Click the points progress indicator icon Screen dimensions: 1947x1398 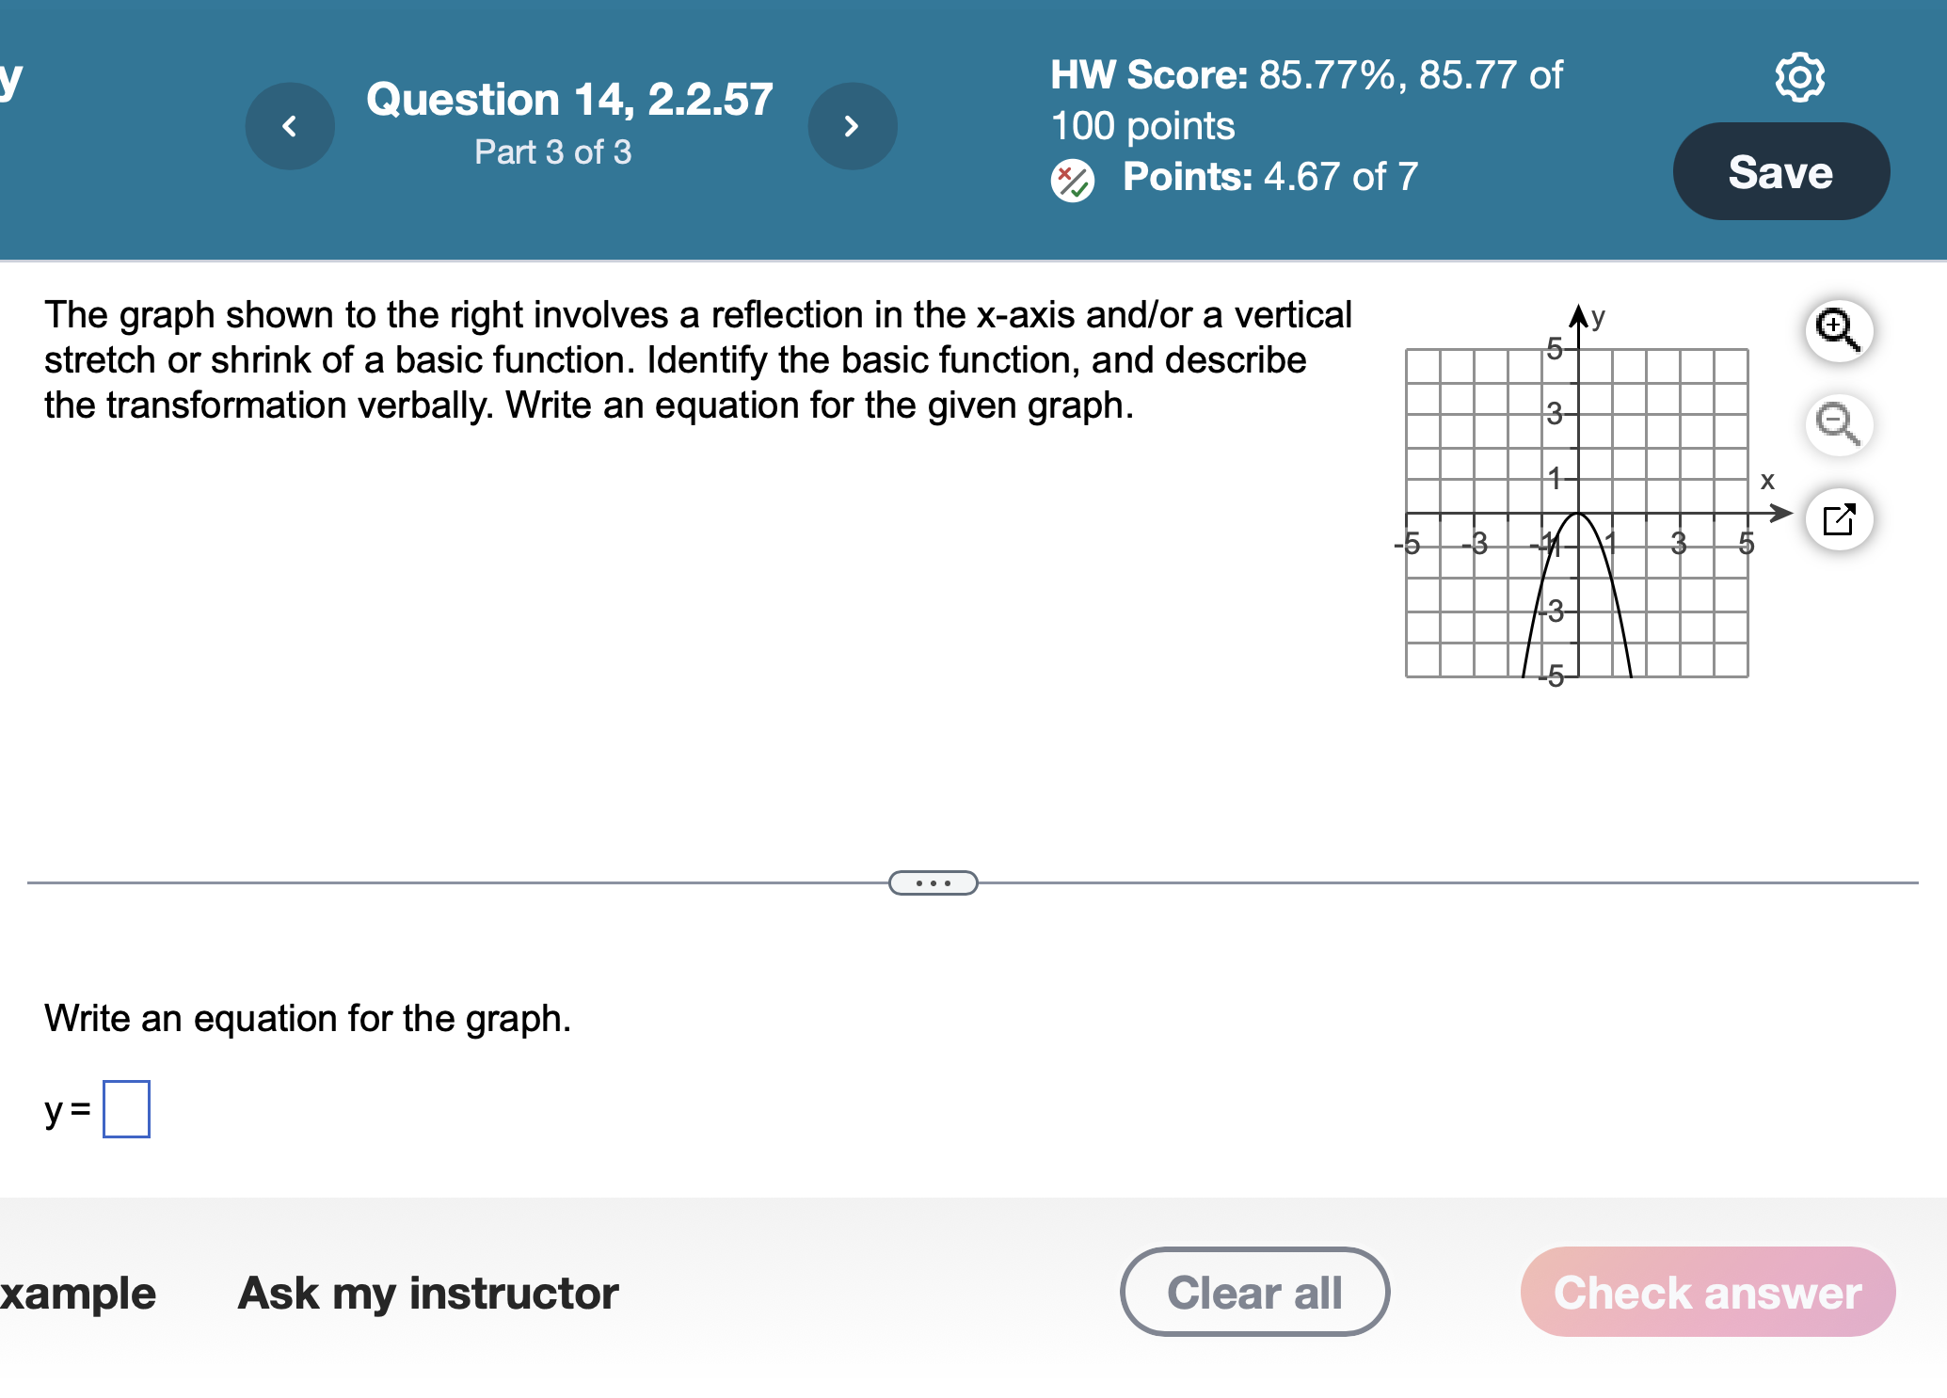click(1072, 178)
